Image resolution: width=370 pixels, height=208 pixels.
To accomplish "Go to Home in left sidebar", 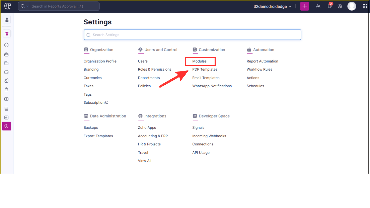I will coord(7,45).
